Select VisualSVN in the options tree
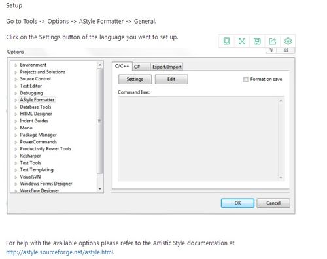The height and width of the screenshot is (259, 327). tap(30, 177)
